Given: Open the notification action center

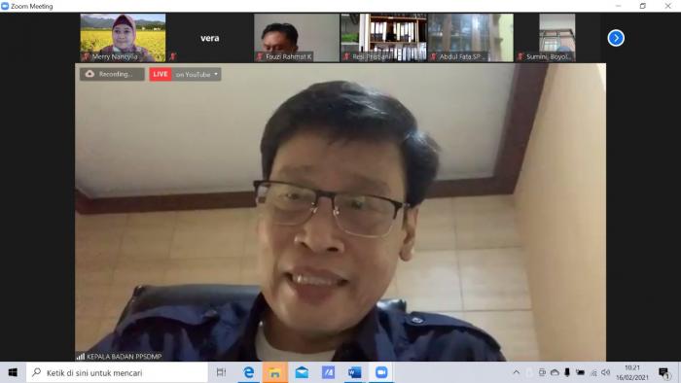Looking at the screenshot, I should pyautogui.click(x=663, y=372).
